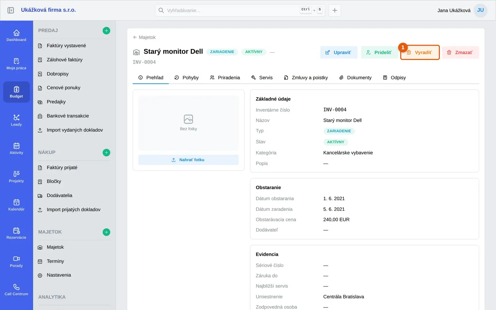Click Ukážková firma s.r.o. company name

pyautogui.click(x=48, y=10)
